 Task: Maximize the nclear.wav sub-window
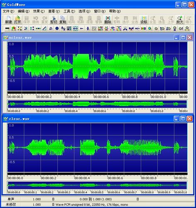[x=183, y=37]
